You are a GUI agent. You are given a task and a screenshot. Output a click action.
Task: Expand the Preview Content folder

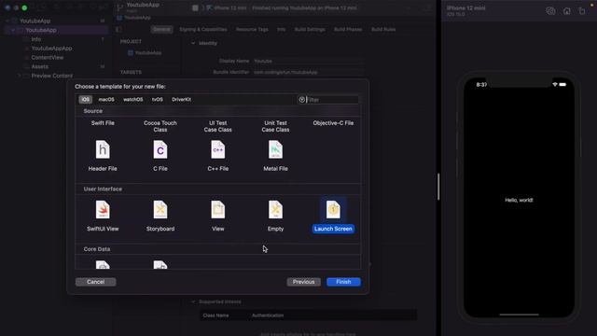pos(20,76)
